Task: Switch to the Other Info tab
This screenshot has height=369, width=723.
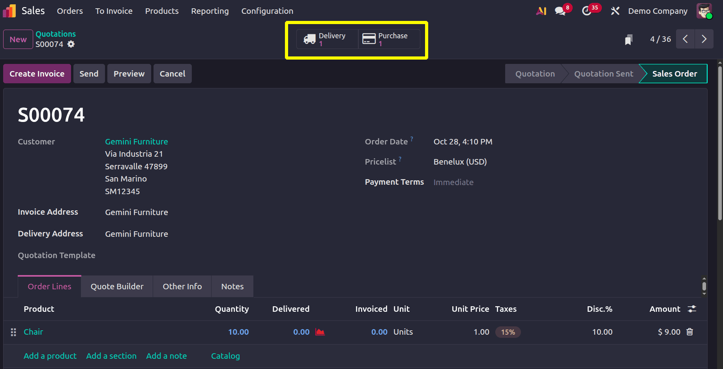Action: click(x=182, y=286)
